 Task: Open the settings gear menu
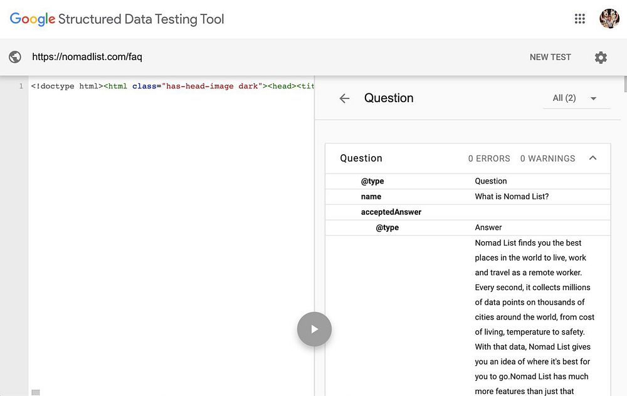pyautogui.click(x=601, y=57)
